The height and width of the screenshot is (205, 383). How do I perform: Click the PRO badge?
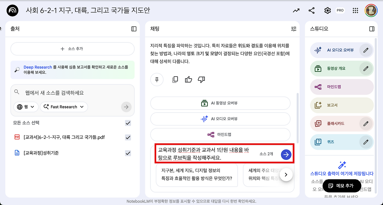(340, 10)
